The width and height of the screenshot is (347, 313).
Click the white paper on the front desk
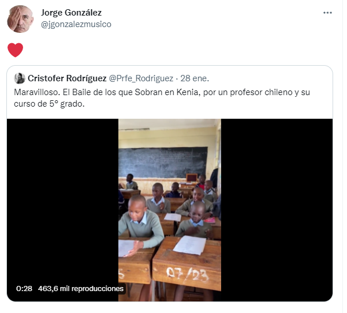click(189, 245)
